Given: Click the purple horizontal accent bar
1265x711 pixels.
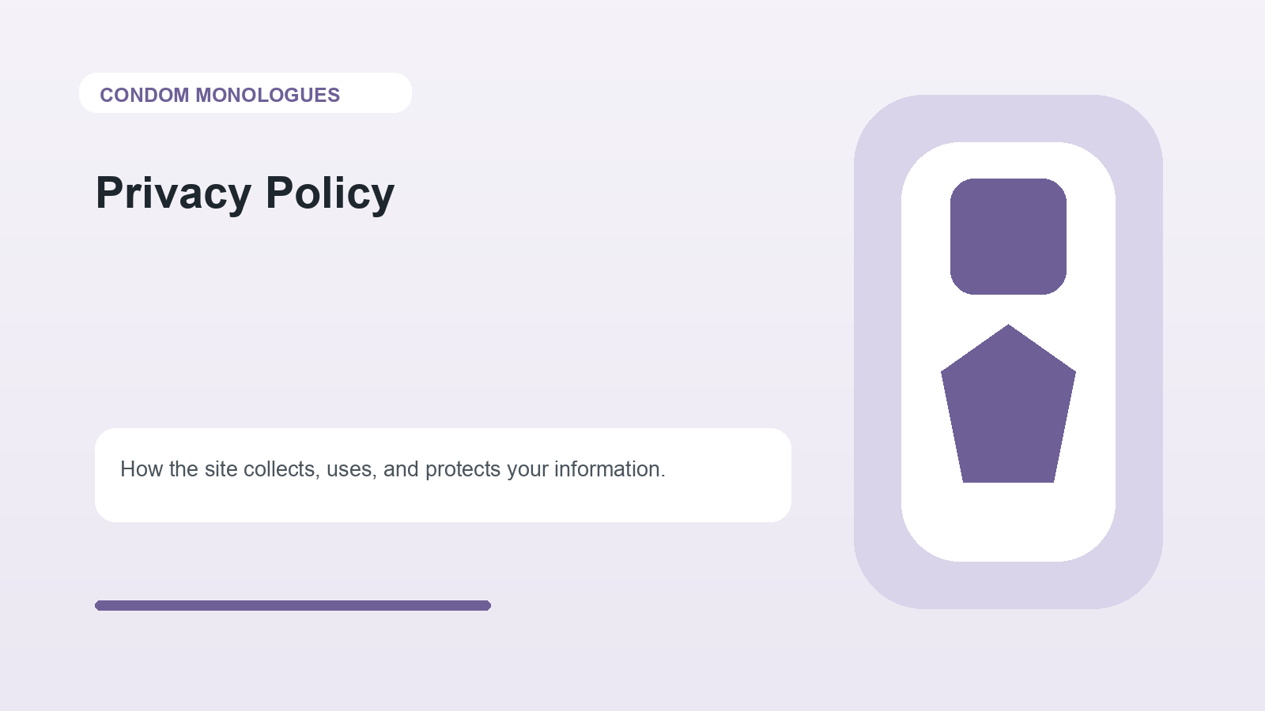Looking at the screenshot, I should click(x=293, y=605).
